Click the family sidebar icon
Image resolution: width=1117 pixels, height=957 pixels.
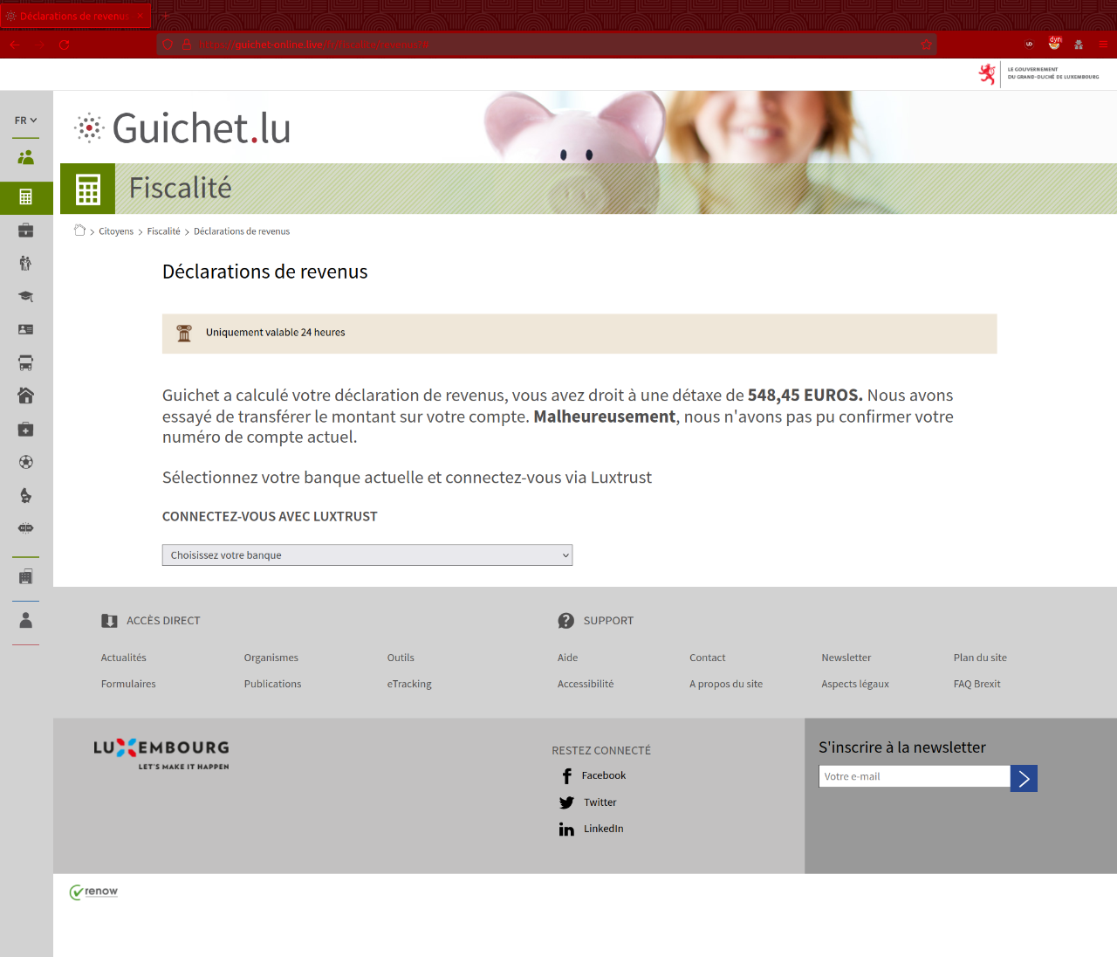26,263
